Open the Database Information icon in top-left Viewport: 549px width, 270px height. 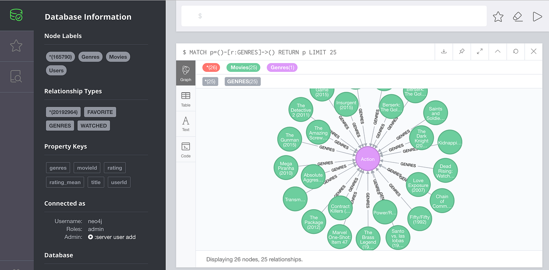16,15
